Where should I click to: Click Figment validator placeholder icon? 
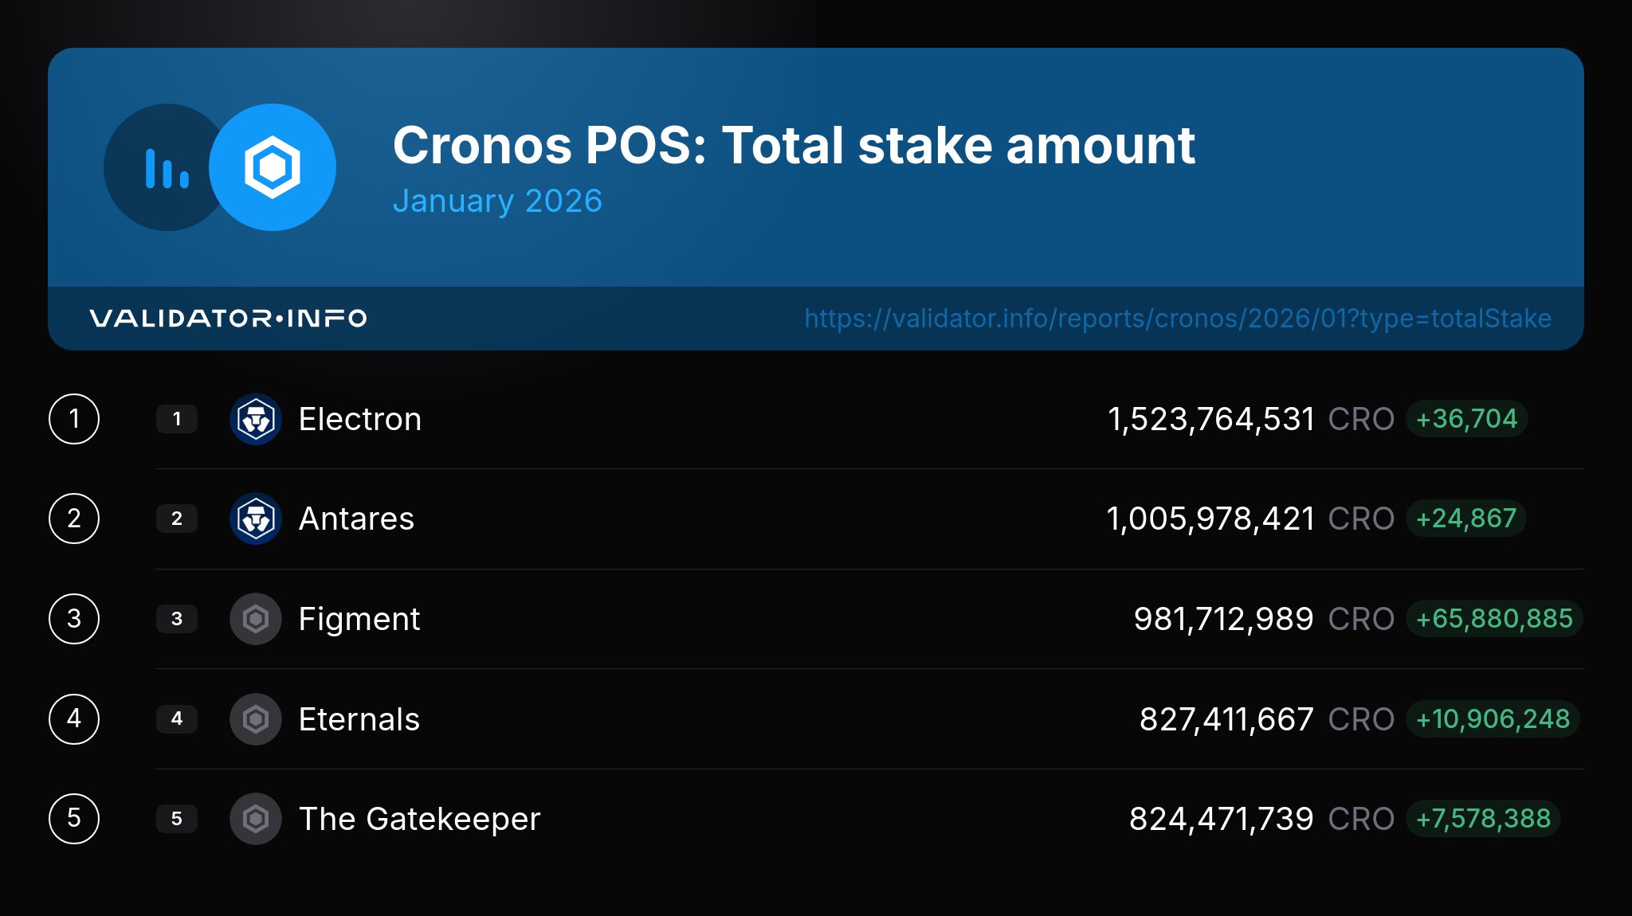(256, 619)
